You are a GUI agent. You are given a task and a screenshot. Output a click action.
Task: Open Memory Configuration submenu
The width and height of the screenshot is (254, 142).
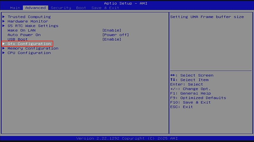[x=33, y=48]
